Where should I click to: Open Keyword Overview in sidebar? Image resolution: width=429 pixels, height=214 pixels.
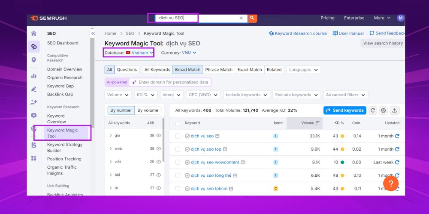point(57,119)
